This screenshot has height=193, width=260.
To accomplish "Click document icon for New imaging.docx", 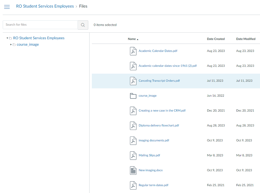I will pos(133,170).
